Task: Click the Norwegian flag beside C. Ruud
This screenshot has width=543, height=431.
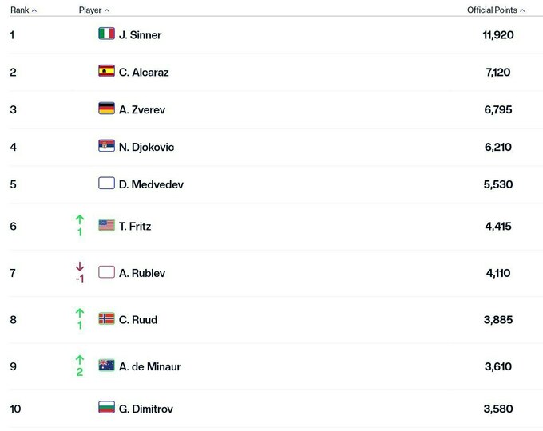Action: pyautogui.click(x=106, y=319)
